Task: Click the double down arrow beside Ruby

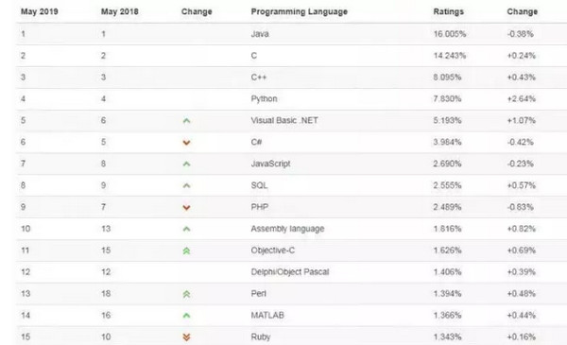Action: (186, 337)
